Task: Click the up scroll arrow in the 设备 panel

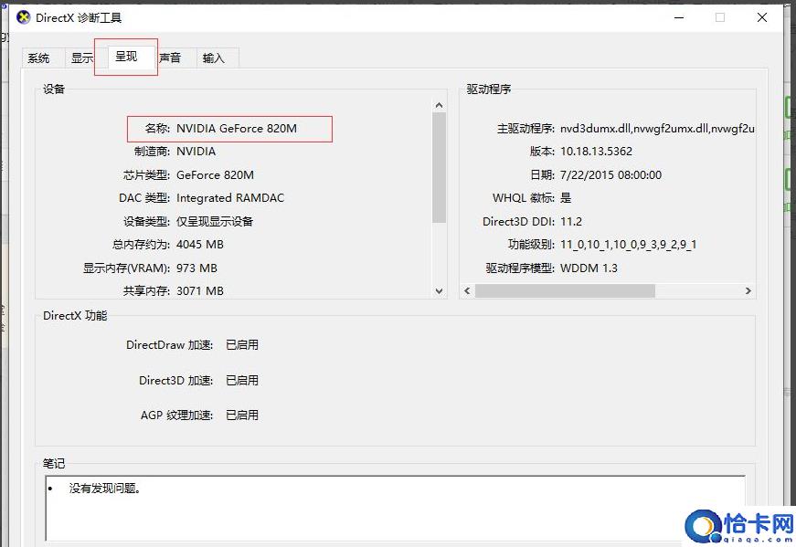Action: click(x=440, y=103)
